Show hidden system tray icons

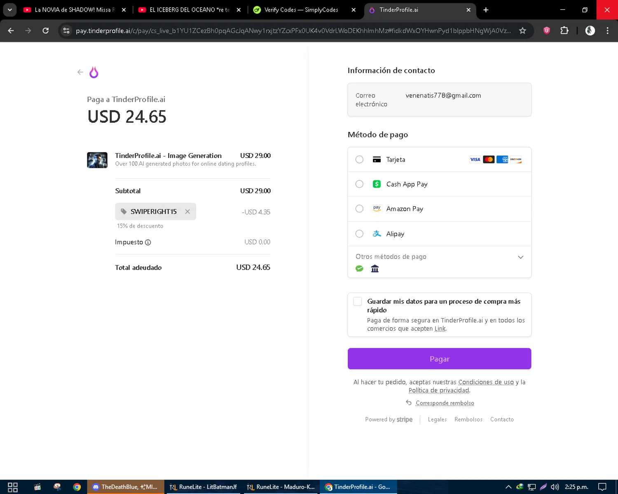coord(508,487)
